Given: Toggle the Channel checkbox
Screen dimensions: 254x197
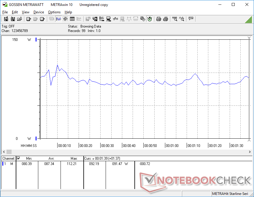Looking at the screenshot, I should [18, 158].
